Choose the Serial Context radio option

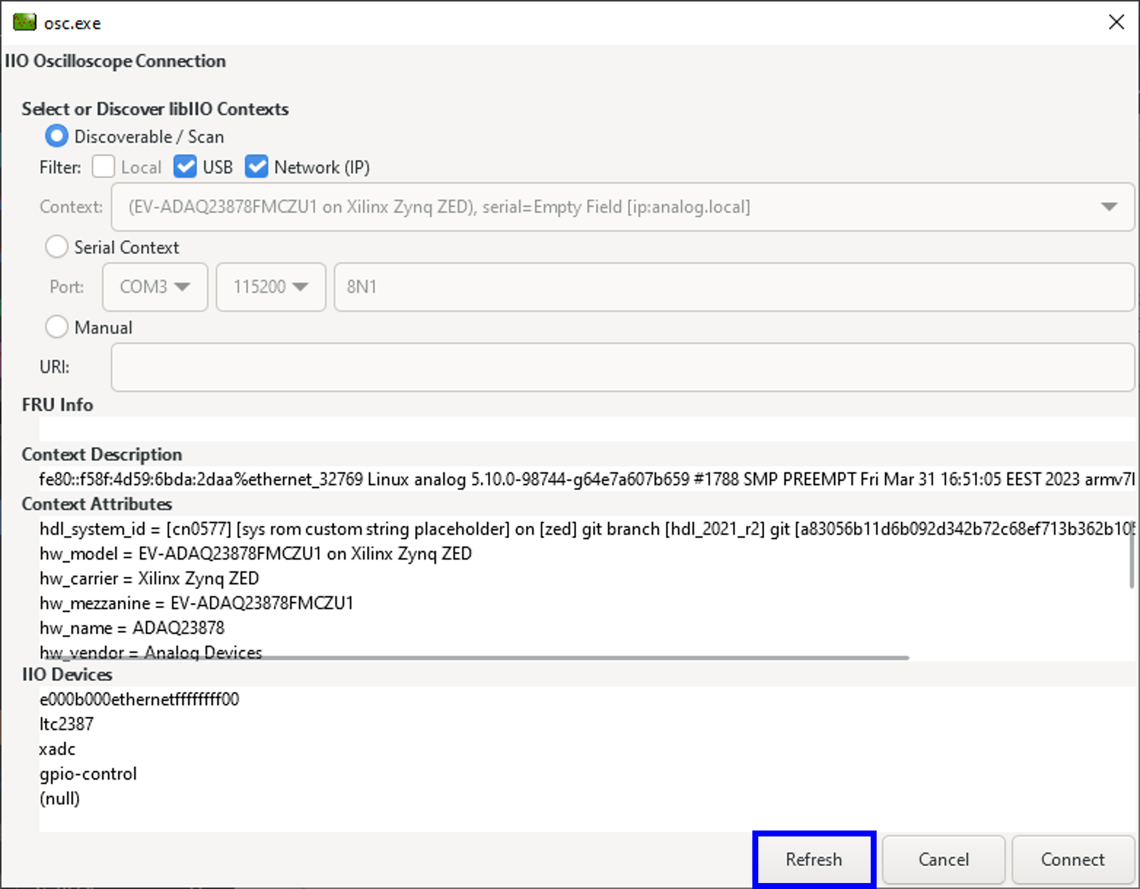coord(56,247)
